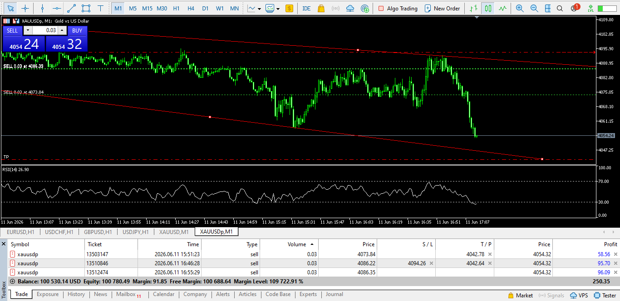Switch chart to bar chart
This screenshot has width=620, height=301.
pyautogui.click(x=474, y=8)
